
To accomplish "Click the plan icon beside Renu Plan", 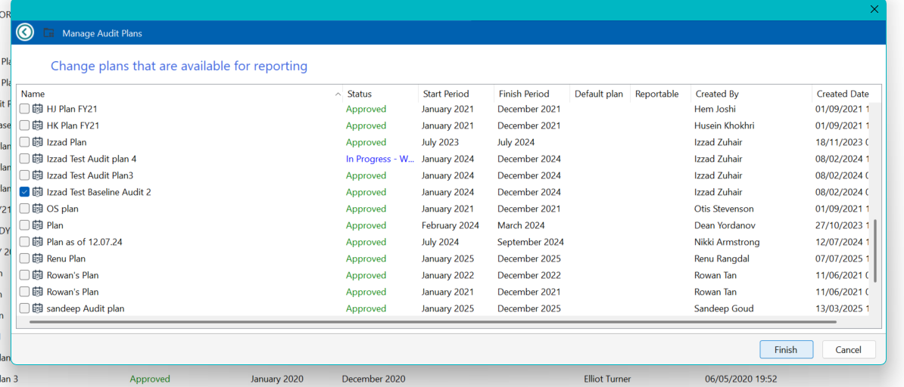I will point(37,259).
